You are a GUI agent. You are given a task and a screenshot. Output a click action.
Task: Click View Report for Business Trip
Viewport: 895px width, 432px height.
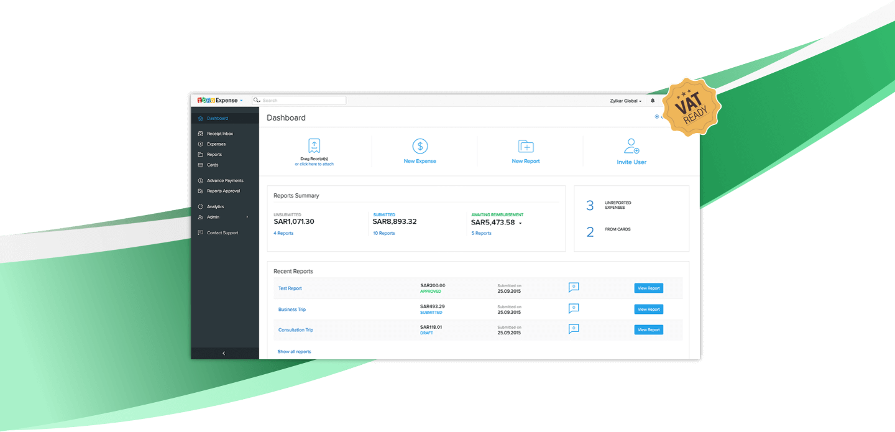point(649,309)
